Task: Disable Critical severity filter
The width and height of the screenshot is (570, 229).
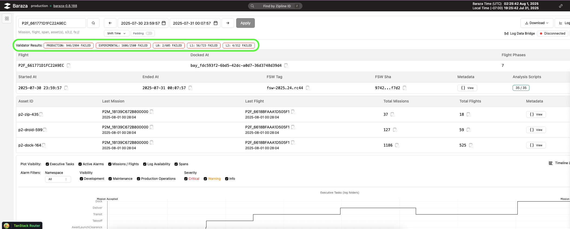Action: pyautogui.click(x=186, y=179)
